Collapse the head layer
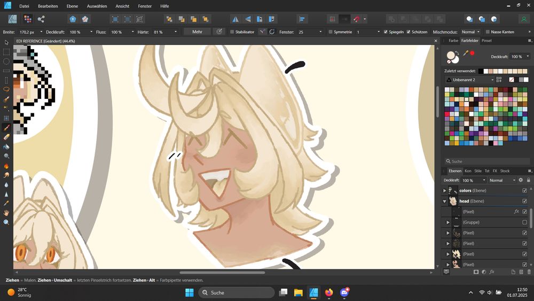Image resolution: width=534 pixels, height=301 pixels. coord(444,201)
